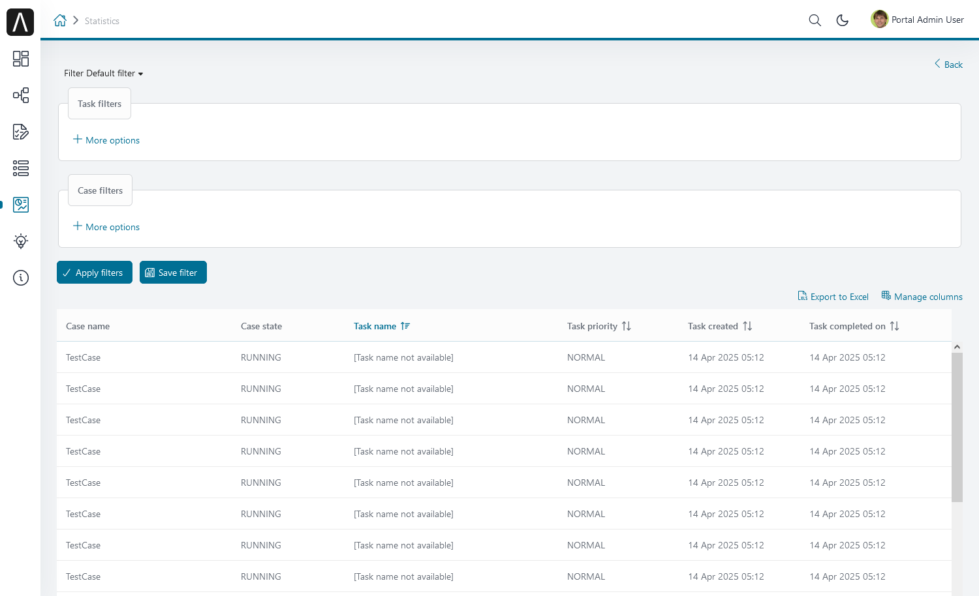Click the Case name column header
This screenshot has height=596, width=979.
(x=87, y=326)
